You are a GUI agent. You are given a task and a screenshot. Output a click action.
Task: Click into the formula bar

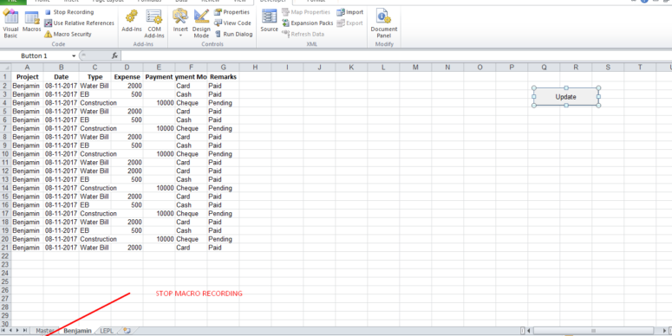(x=396, y=56)
